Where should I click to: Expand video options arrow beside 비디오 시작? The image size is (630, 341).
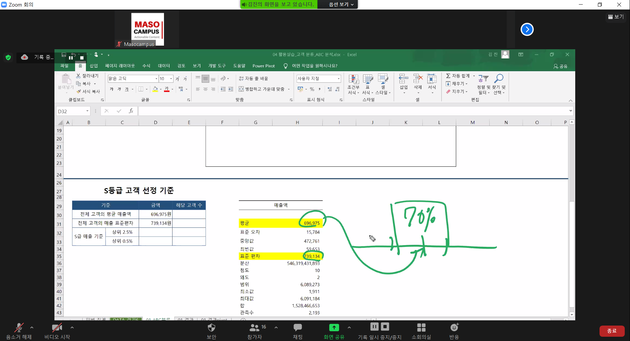(x=72, y=327)
